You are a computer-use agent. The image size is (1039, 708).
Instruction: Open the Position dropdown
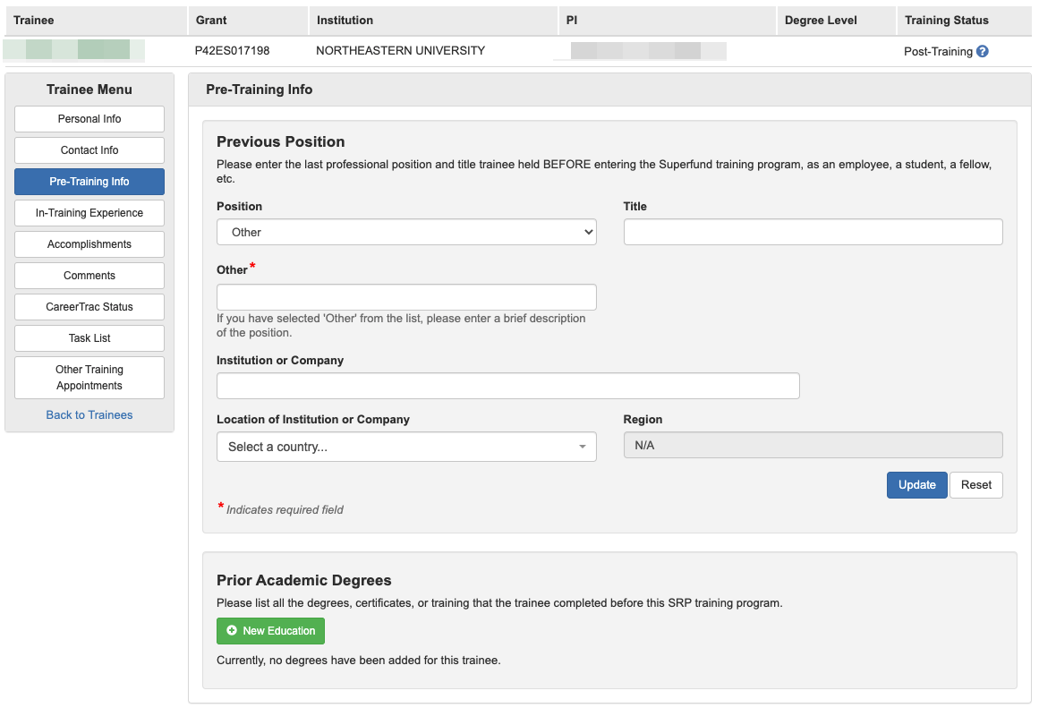406,232
